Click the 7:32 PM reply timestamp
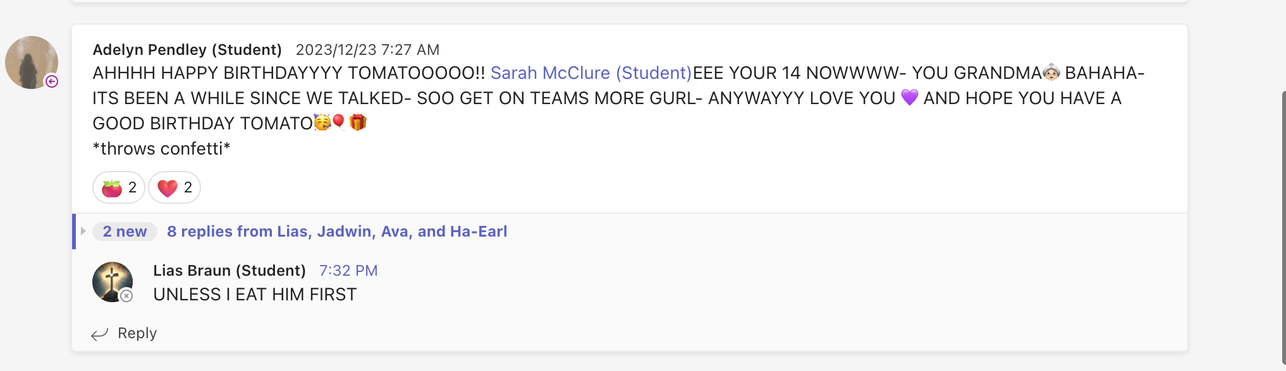 (348, 271)
